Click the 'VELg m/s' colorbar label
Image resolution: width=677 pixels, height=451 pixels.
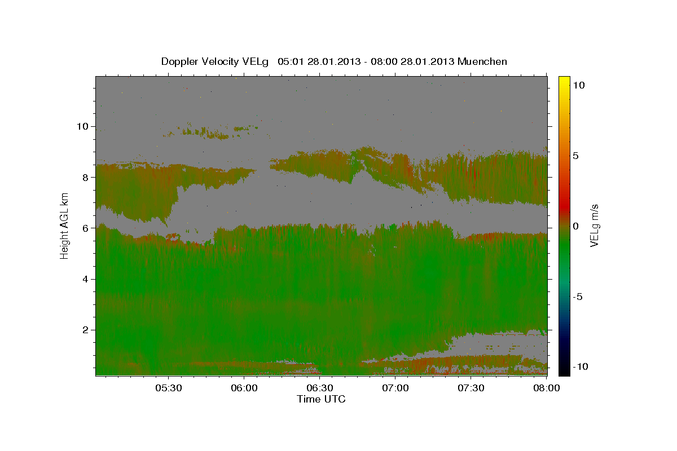pyautogui.click(x=594, y=225)
